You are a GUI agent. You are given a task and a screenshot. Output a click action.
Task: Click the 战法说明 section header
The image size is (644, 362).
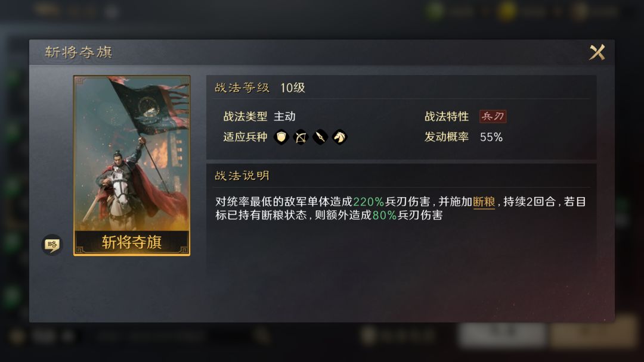click(242, 176)
